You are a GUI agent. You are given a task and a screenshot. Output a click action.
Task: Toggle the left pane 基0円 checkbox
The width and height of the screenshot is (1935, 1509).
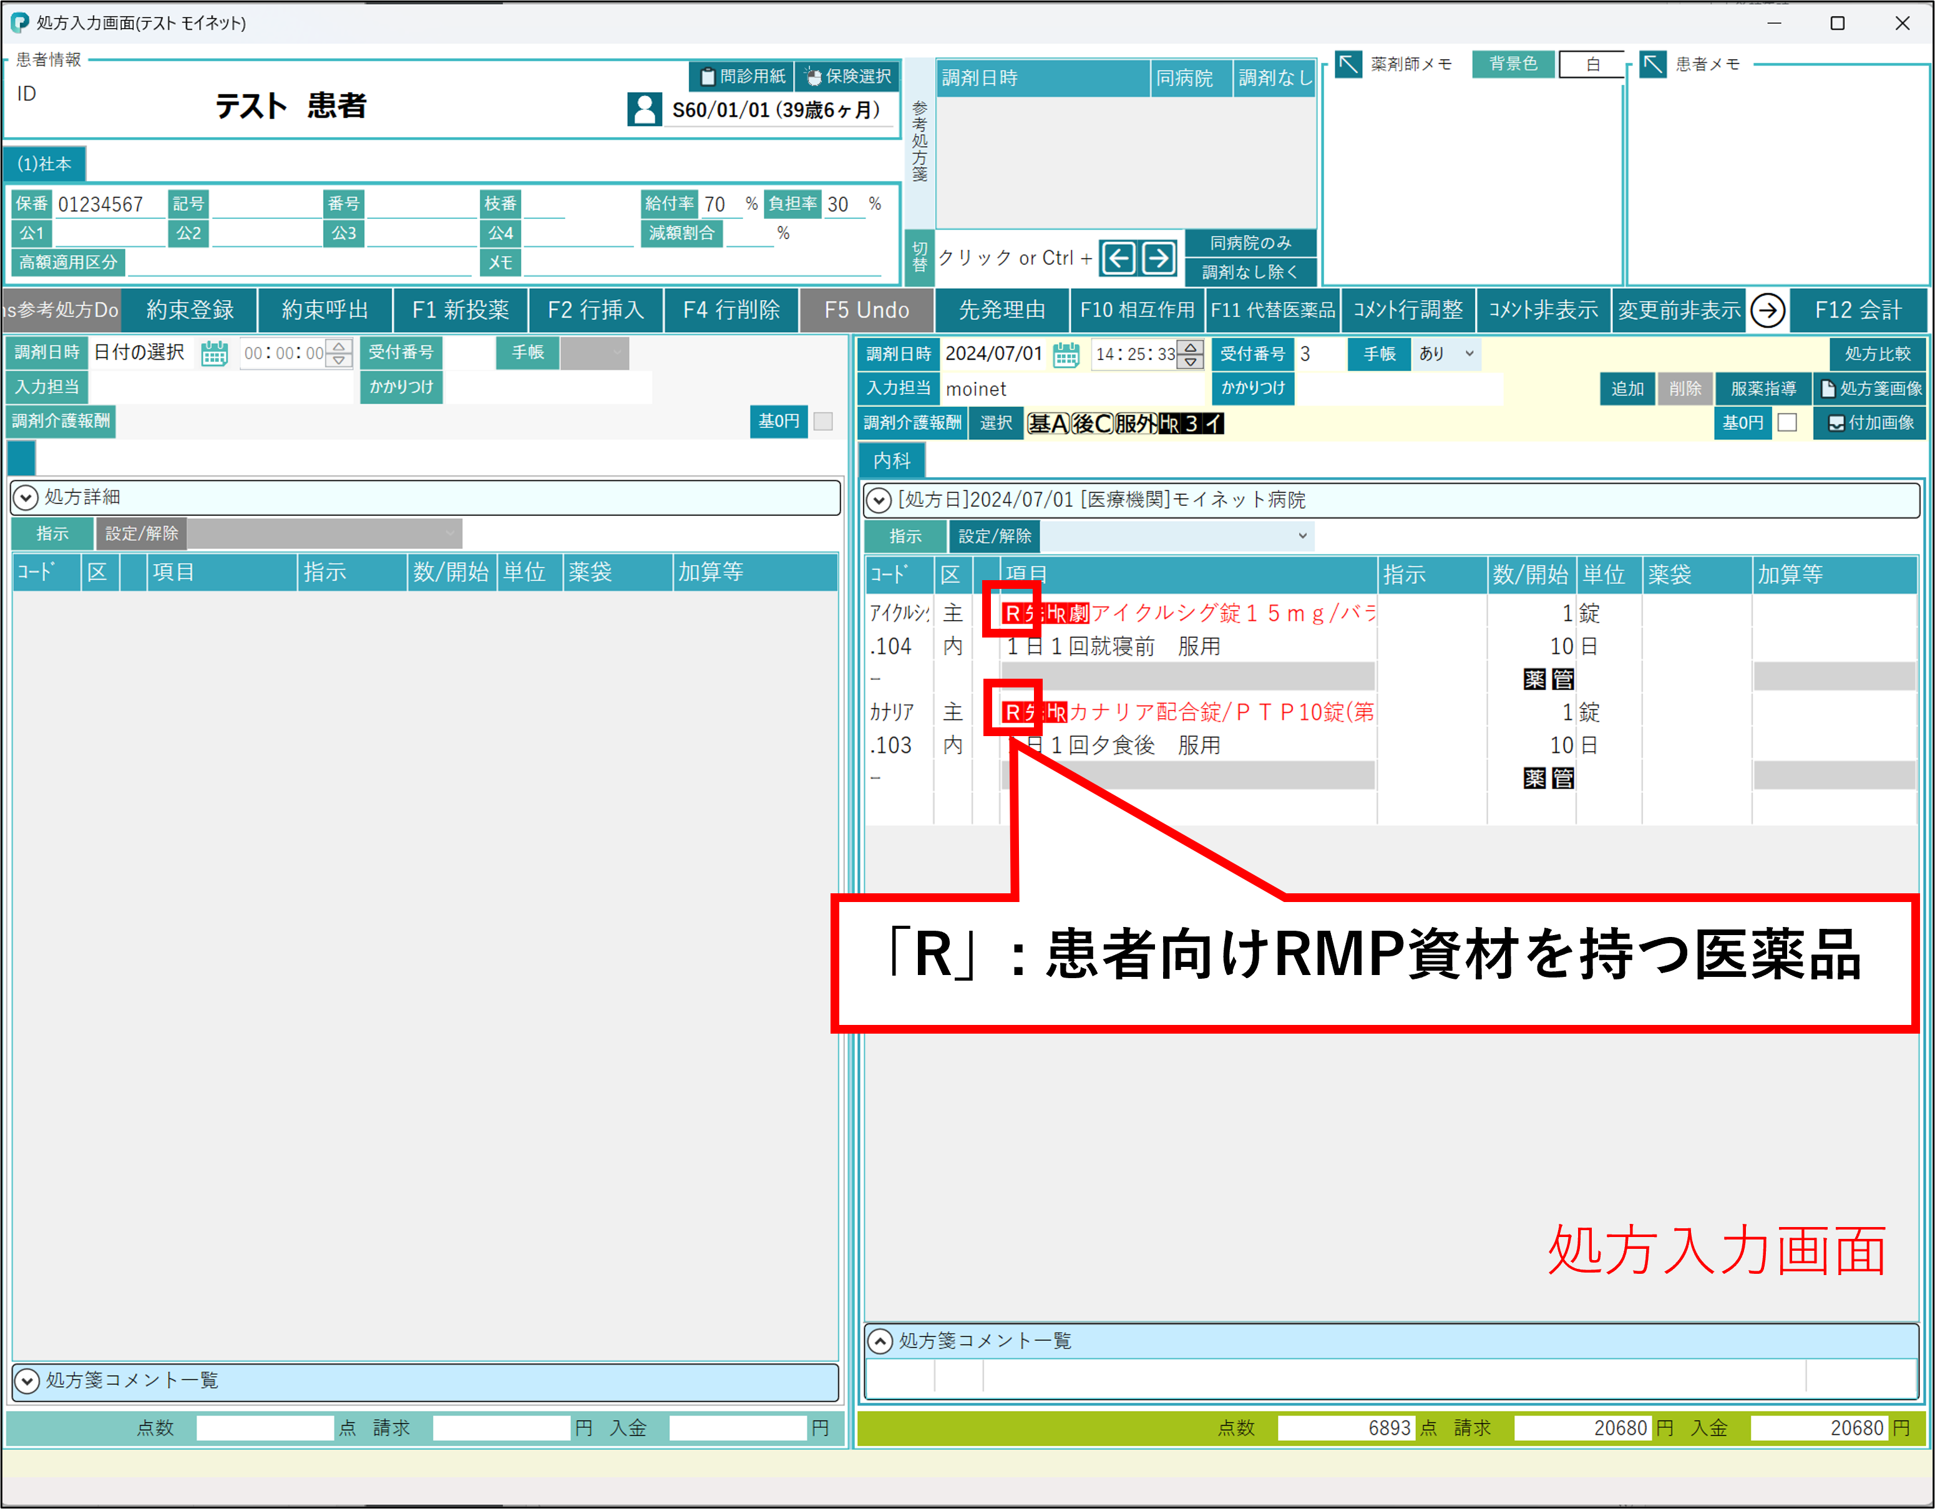(x=823, y=422)
